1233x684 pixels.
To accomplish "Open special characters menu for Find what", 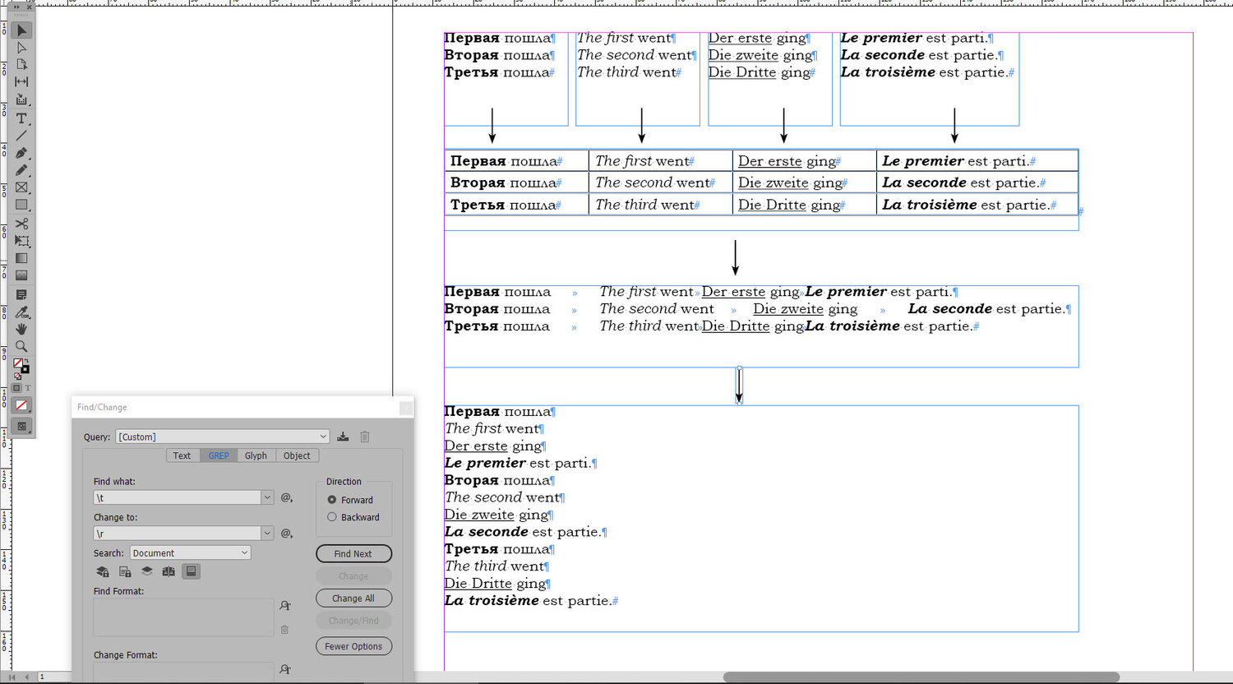I will click(287, 497).
